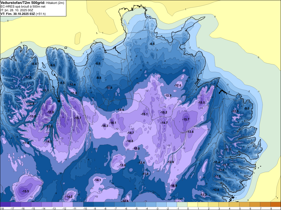Viewport: 281px width, 210px height.
Task: Click legend swatch between -10 and -9
Action: tap(89, 204)
